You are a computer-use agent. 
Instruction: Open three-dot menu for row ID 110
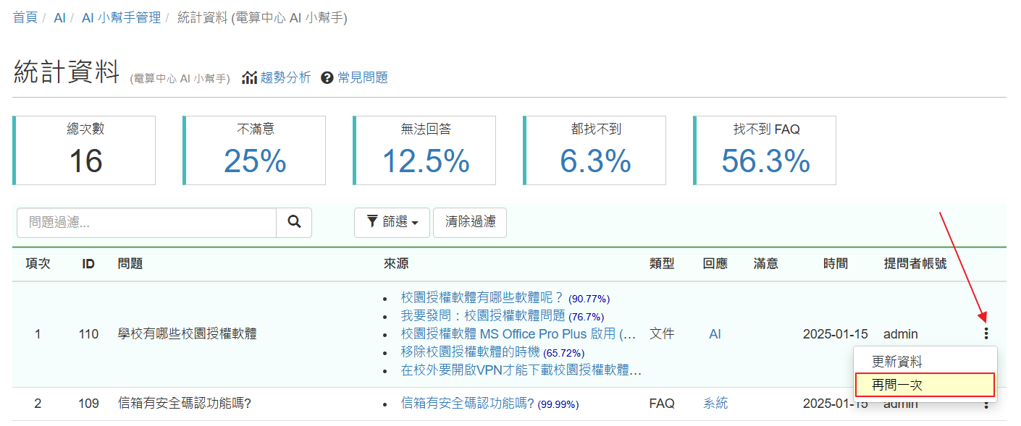pos(986,333)
